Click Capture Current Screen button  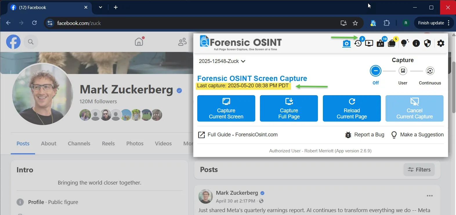point(226,108)
